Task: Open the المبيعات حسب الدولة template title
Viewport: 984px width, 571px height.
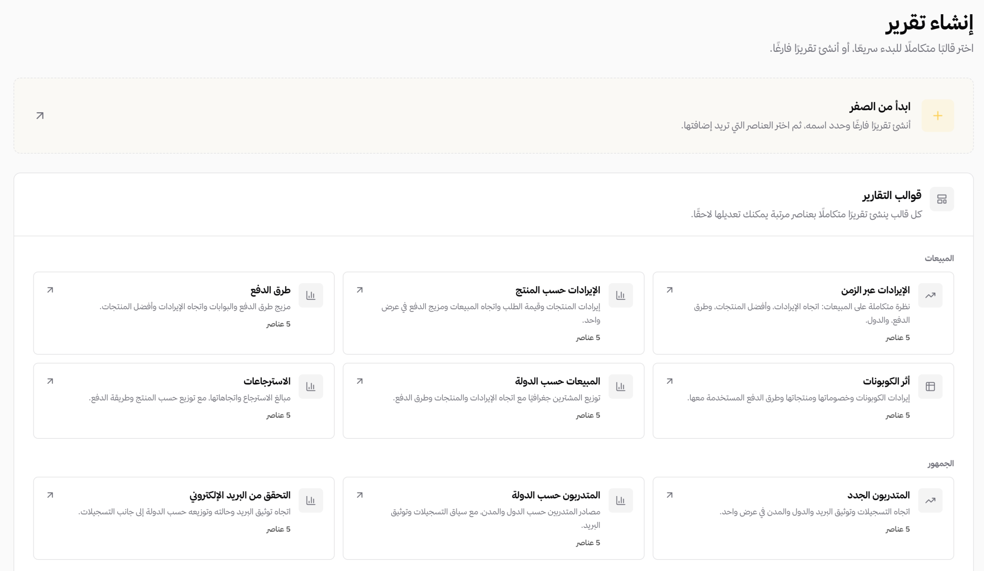Action: tap(557, 381)
